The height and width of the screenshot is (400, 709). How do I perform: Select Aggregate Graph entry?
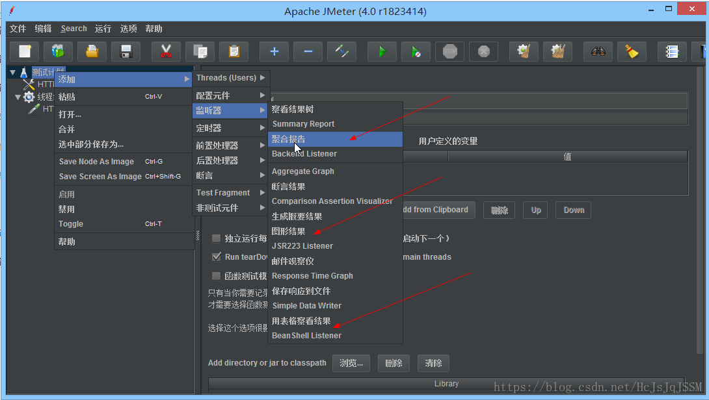click(x=335, y=171)
